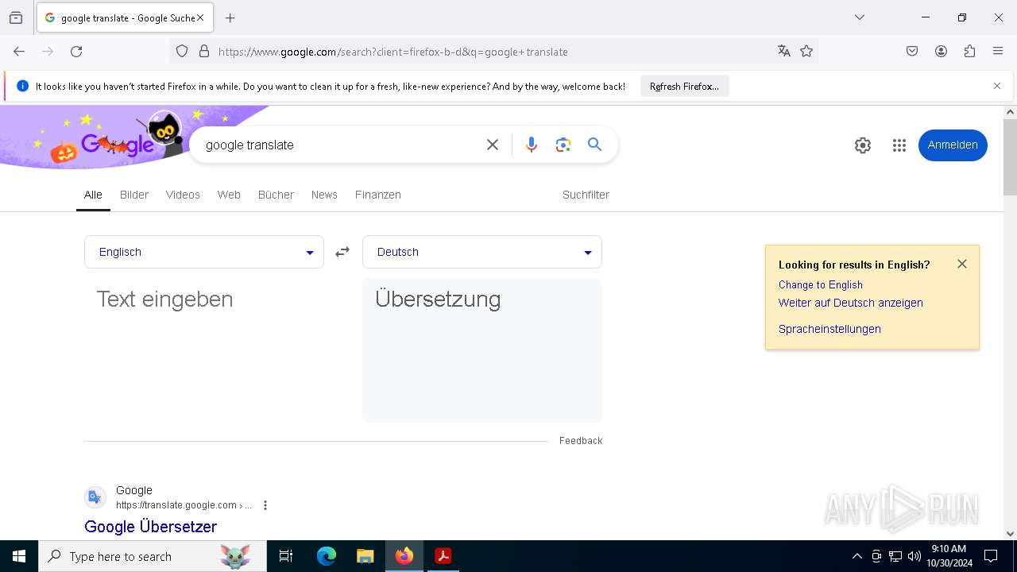Viewport: 1017px width, 572px height.
Task: Open the Englisch source language dropdown
Action: 204,252
